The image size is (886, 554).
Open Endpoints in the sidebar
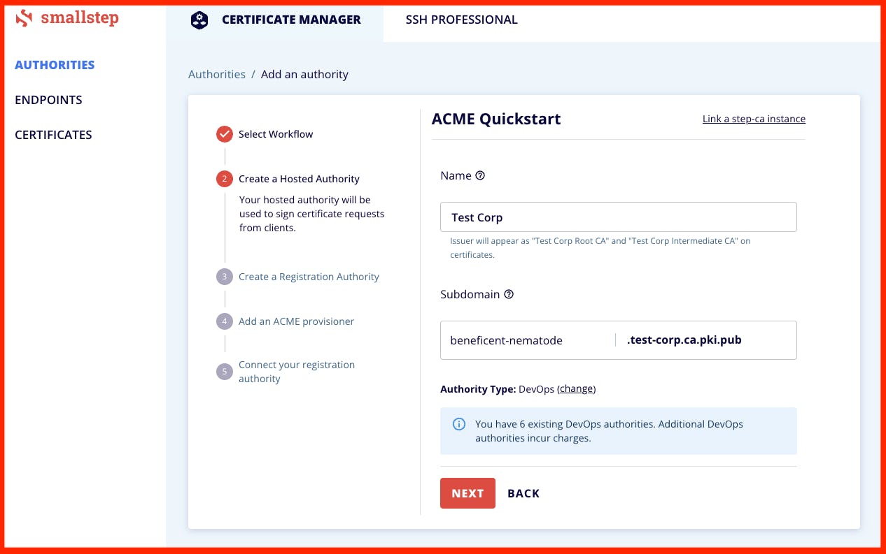(48, 100)
